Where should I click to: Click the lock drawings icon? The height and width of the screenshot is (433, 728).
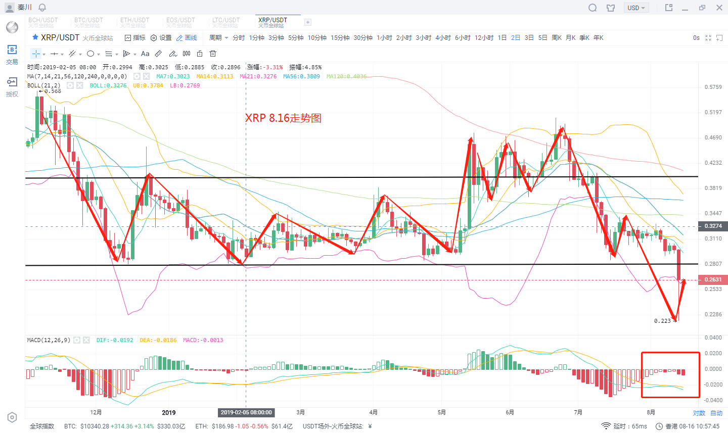[200, 54]
